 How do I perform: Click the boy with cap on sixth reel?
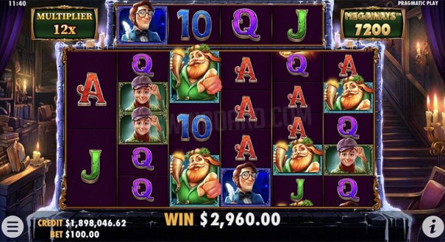tap(349, 160)
